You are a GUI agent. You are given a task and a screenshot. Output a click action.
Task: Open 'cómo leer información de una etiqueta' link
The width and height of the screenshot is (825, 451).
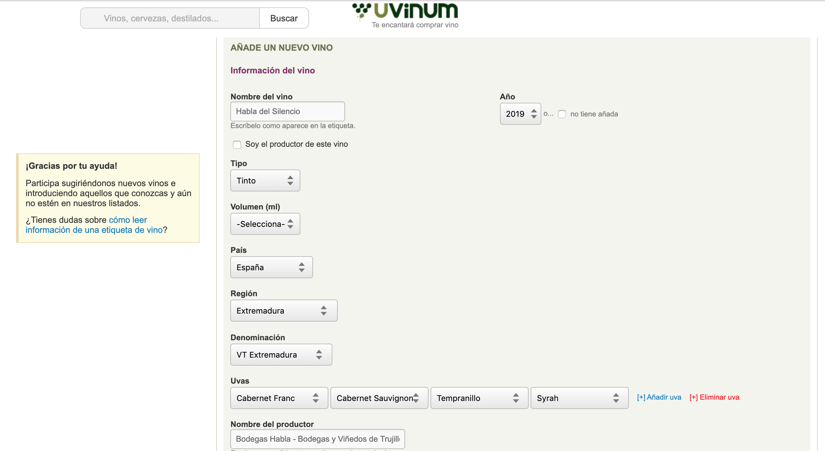click(94, 230)
